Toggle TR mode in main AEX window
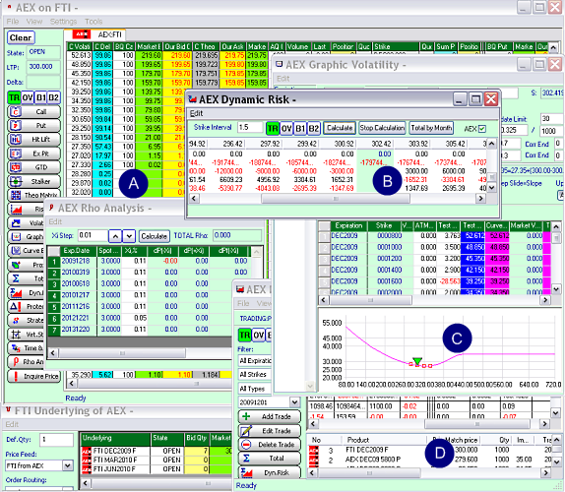565x492 pixels. pyautogui.click(x=14, y=97)
